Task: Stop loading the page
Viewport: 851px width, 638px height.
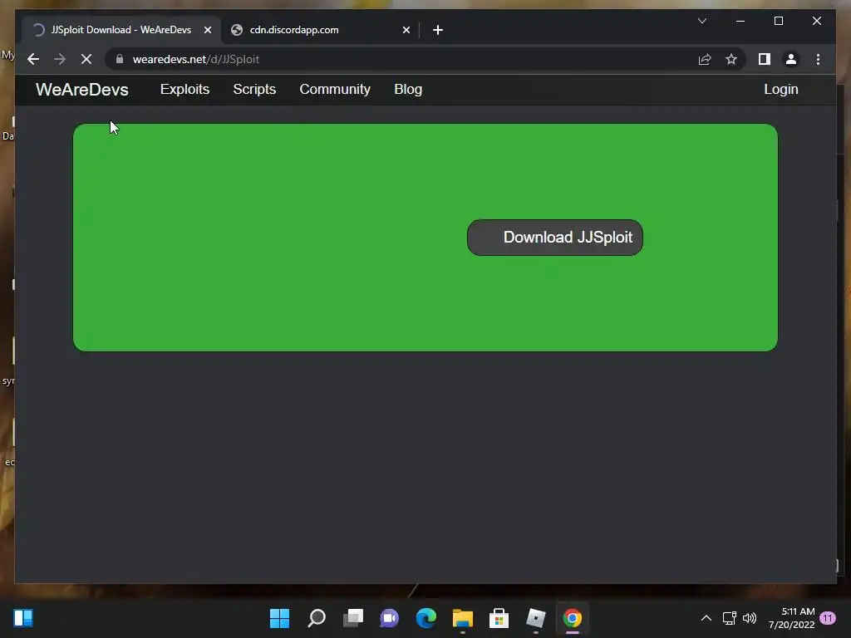Action: (x=86, y=59)
